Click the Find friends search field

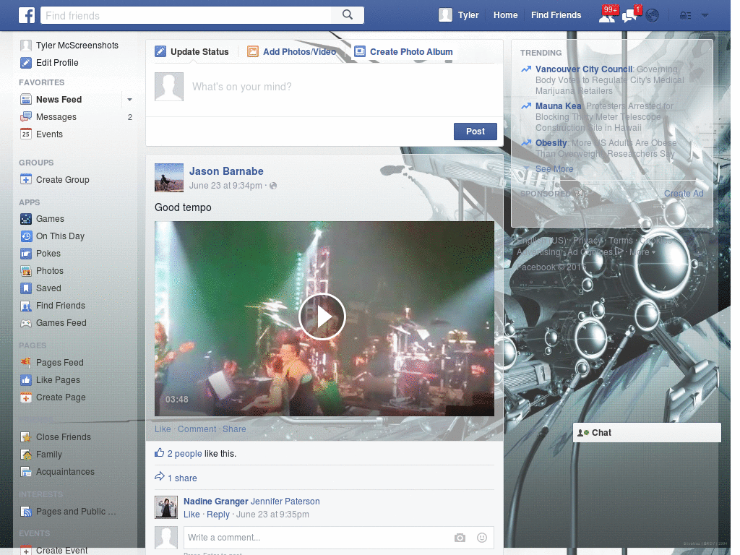click(186, 16)
